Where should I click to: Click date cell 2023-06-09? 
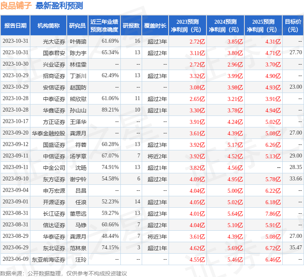(x=15, y=259)
